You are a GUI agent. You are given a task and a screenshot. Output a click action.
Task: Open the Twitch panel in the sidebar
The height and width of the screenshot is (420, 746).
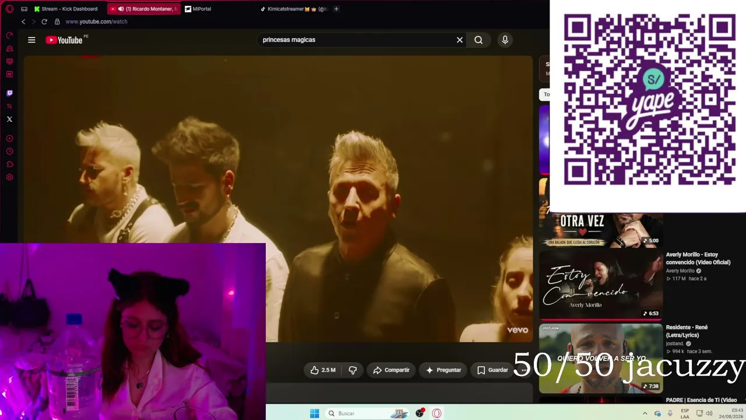point(9,93)
